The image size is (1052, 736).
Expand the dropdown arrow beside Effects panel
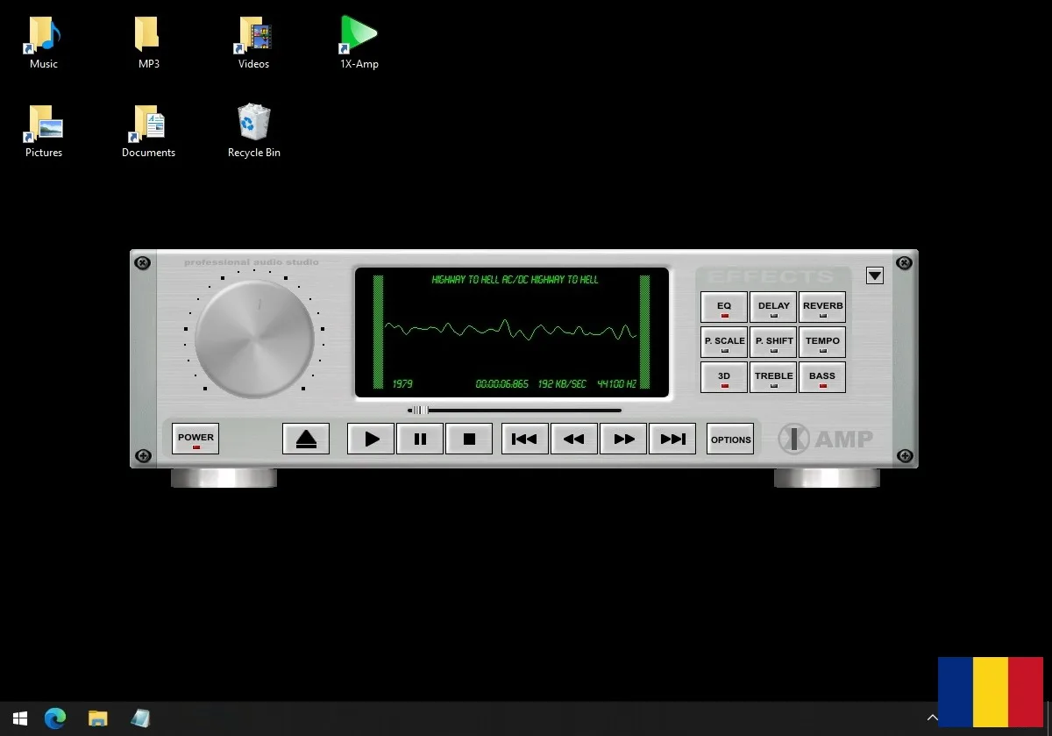875,275
